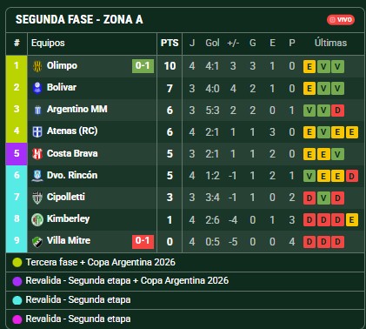Click Argentino MM's red D result badge

point(337,111)
